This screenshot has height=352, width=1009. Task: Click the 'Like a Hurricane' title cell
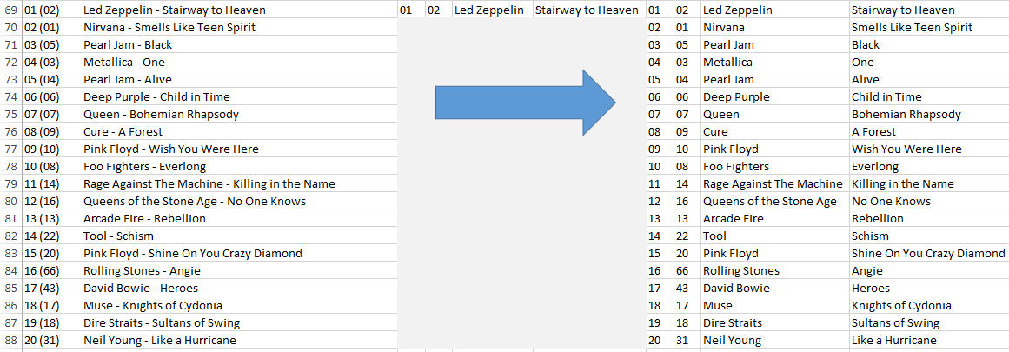click(928, 341)
